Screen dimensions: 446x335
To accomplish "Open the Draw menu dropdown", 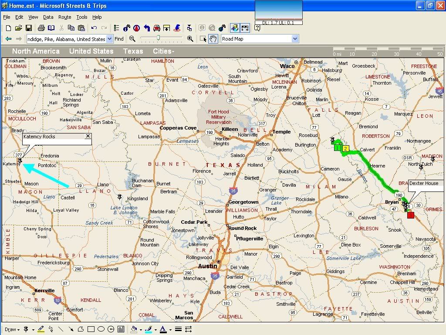I will coord(12,330).
